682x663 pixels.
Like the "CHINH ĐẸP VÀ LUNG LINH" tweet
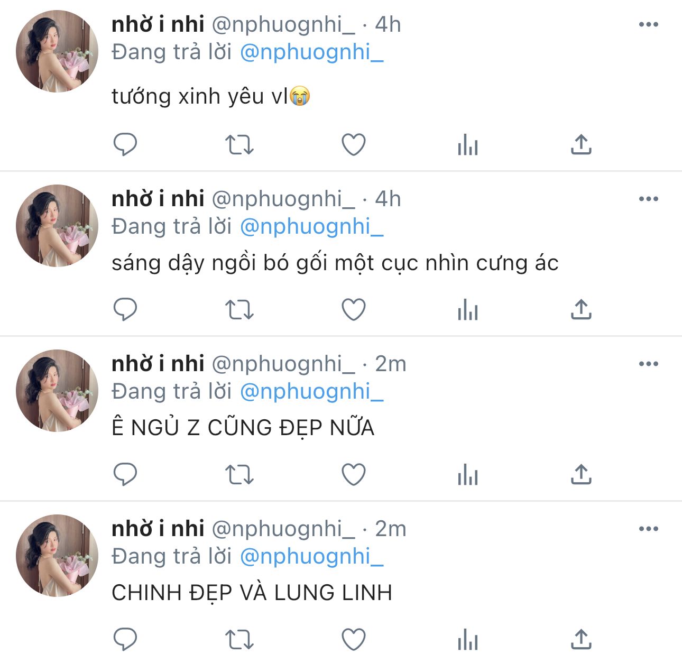pyautogui.click(x=354, y=639)
